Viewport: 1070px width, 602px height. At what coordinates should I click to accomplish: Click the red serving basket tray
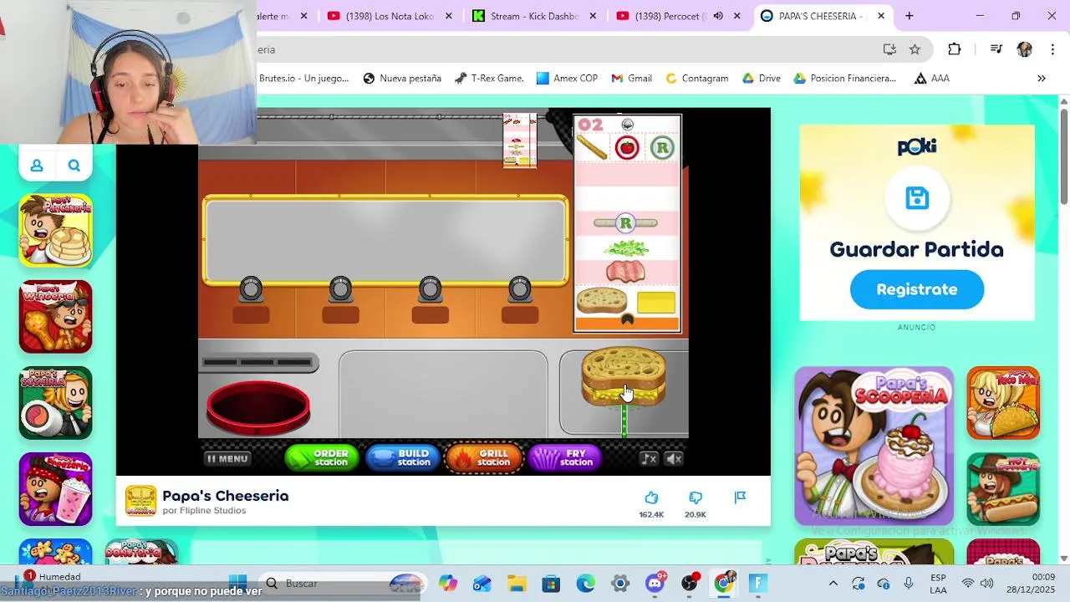tap(258, 409)
